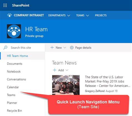
Task: Open Conversations in quick launch
Action: 16,79
